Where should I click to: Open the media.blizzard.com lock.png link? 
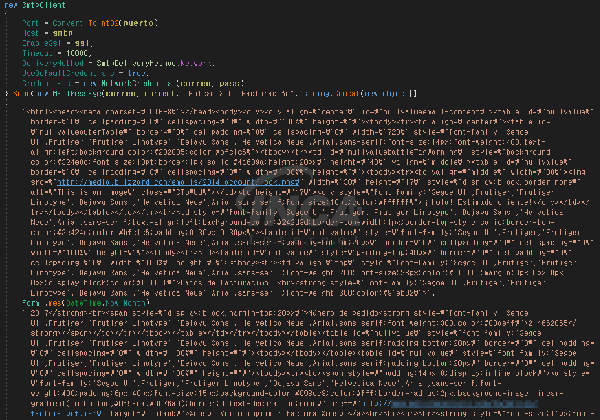click(x=178, y=182)
